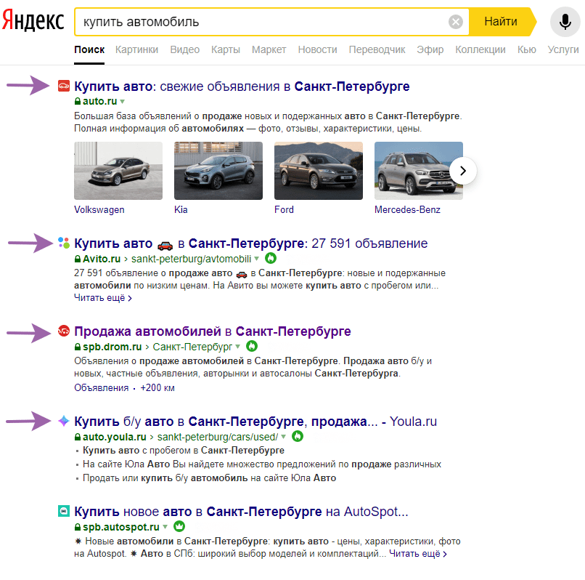
Task: Open the Карты tab
Action: point(226,49)
